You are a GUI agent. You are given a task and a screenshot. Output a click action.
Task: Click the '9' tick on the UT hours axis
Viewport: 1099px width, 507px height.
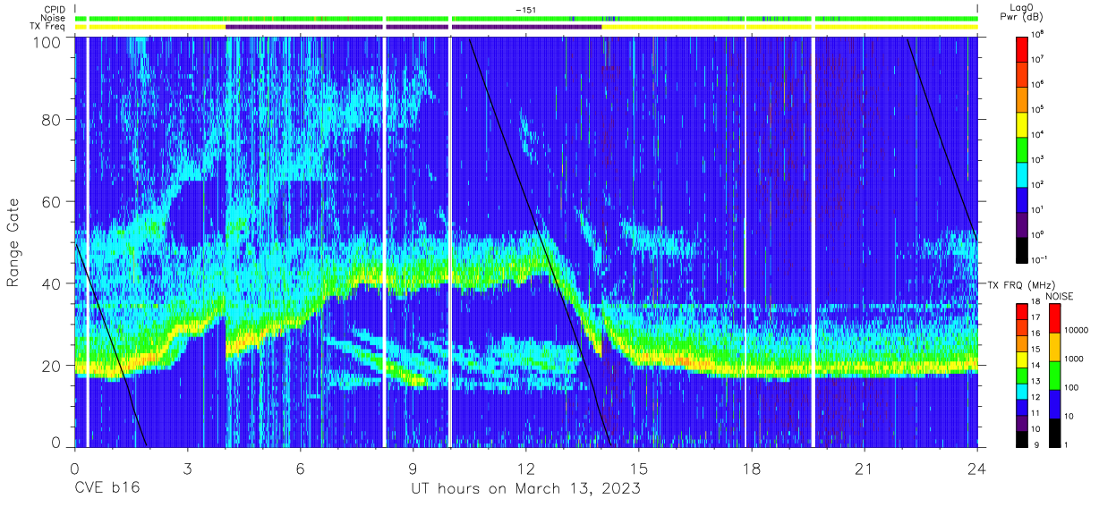(x=413, y=467)
